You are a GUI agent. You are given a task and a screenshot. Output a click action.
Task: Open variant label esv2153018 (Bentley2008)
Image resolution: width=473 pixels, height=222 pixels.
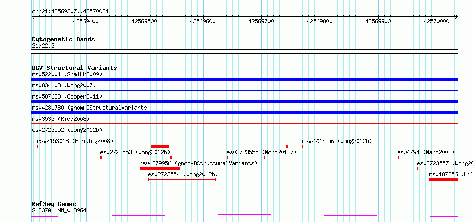click(75, 141)
